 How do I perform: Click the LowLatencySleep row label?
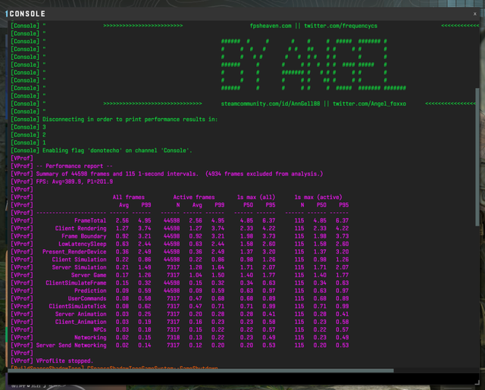[x=83, y=244]
